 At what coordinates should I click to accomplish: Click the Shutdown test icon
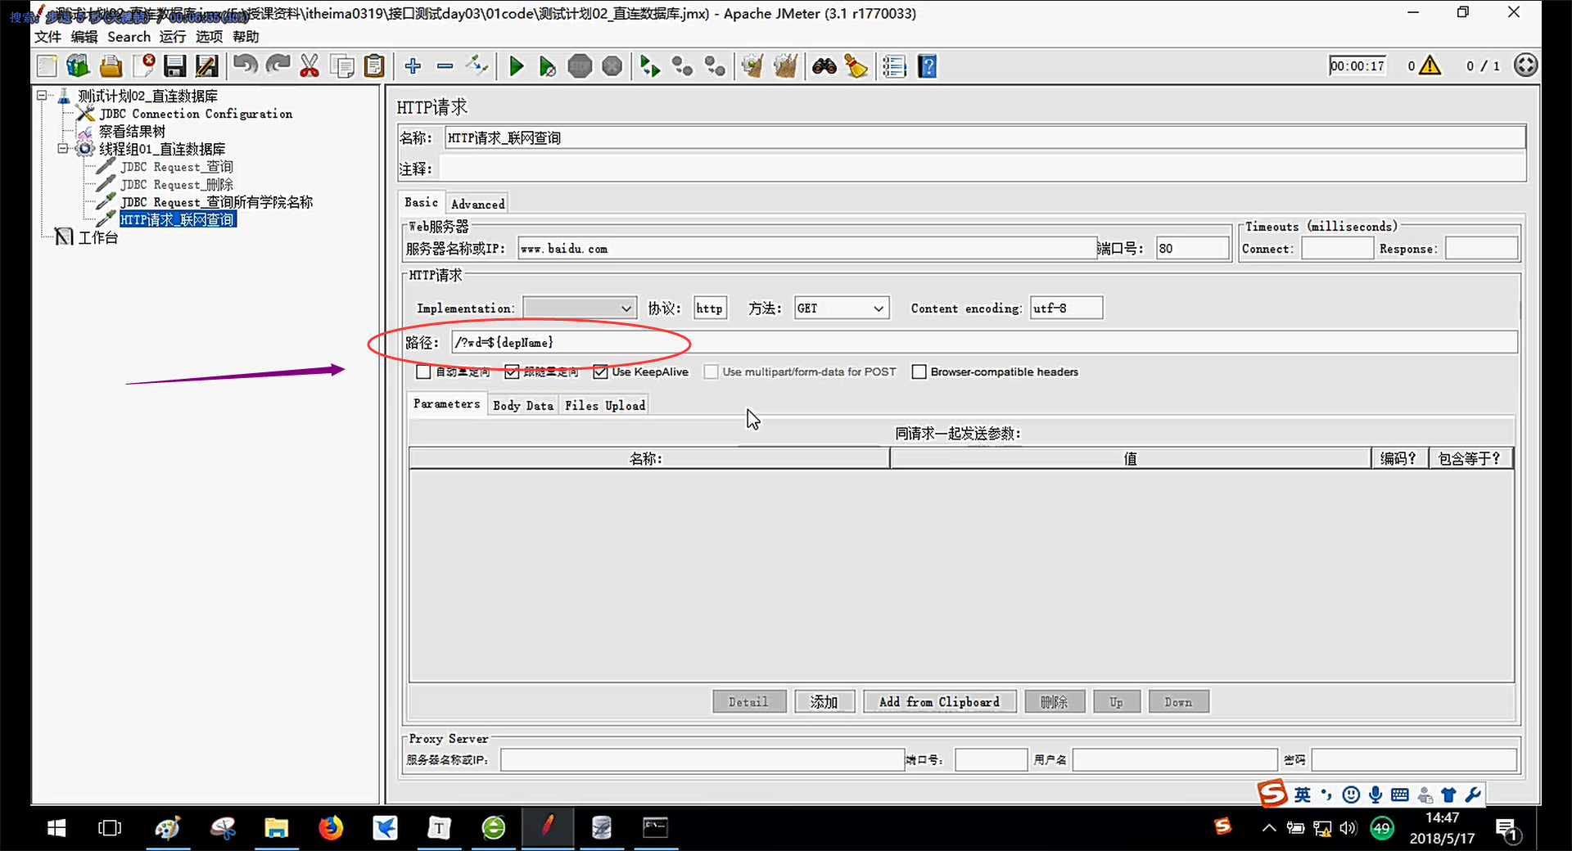pyautogui.click(x=612, y=66)
